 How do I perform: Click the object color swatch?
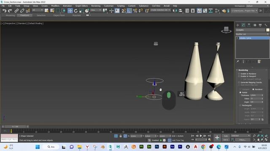tap(268, 30)
